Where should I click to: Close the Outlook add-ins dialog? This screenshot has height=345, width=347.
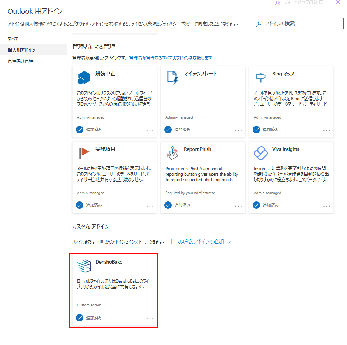(x=338, y=3)
